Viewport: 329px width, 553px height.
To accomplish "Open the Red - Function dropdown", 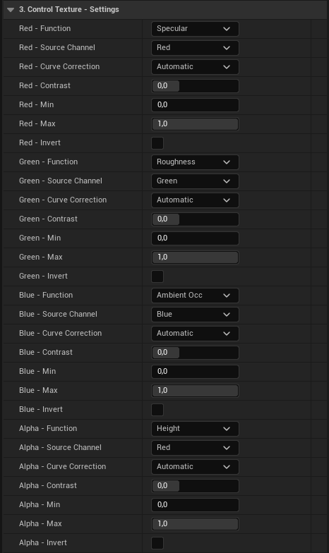I will [x=195, y=29].
